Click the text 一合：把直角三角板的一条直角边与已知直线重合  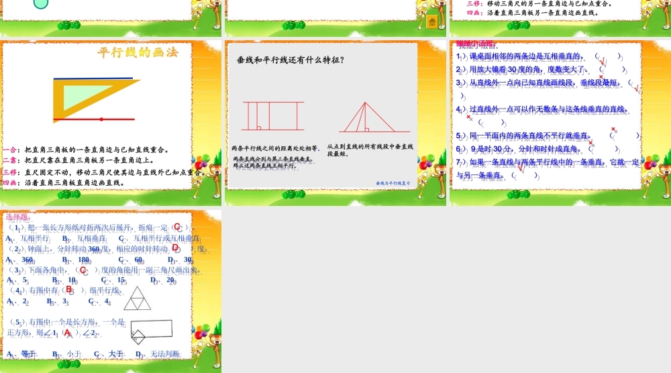click(x=86, y=150)
